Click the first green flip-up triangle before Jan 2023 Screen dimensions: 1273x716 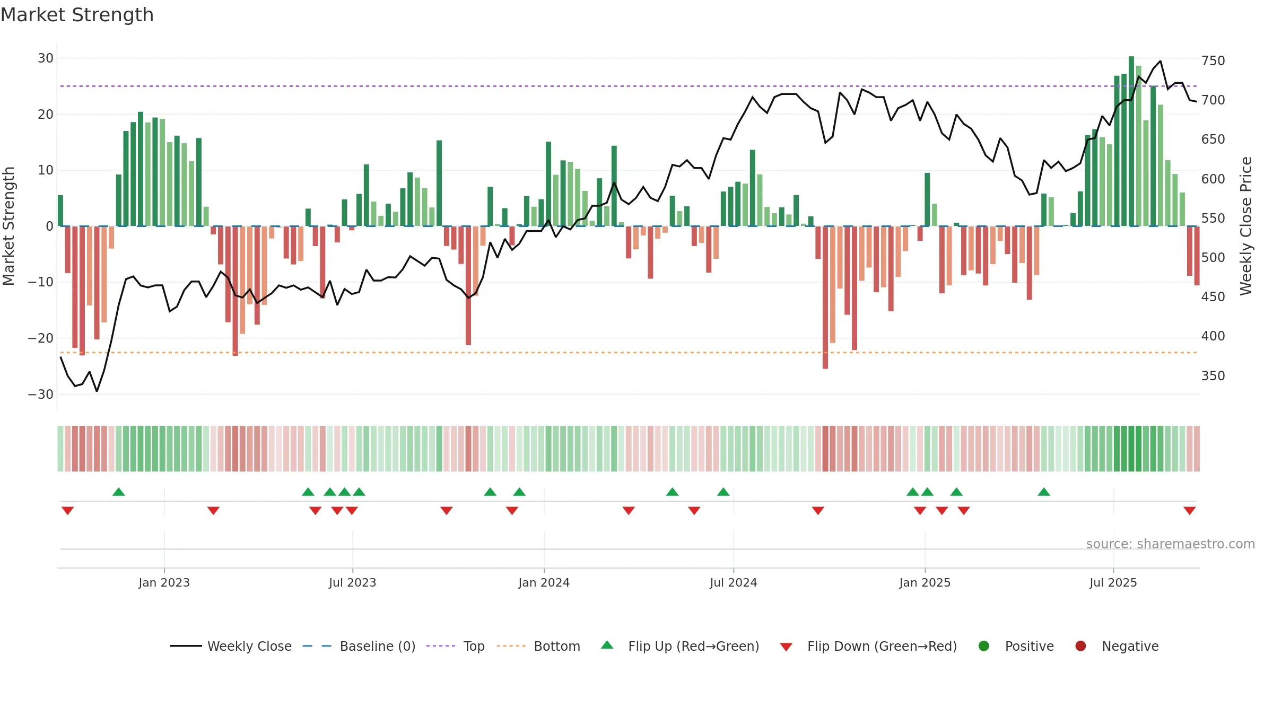point(119,492)
